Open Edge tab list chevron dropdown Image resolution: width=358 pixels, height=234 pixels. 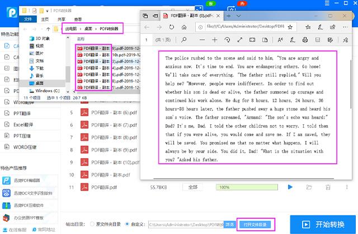point(239,16)
